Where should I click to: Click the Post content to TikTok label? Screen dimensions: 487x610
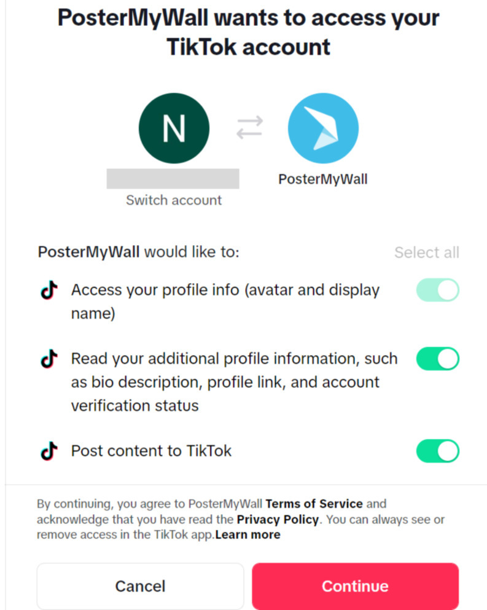pos(151,451)
